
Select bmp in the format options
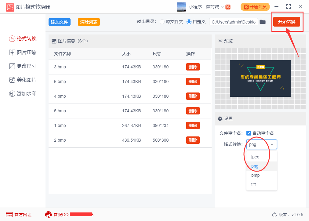click(x=255, y=175)
